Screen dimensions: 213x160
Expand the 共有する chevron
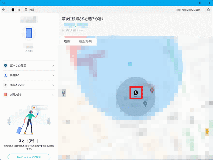tap(53, 75)
